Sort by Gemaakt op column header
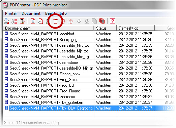Image resolution: width=176 pixels, height=128 pixels. click(x=136, y=28)
